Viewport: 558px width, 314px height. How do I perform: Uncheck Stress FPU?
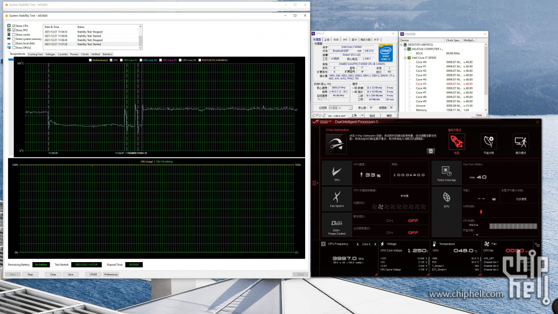[14, 30]
